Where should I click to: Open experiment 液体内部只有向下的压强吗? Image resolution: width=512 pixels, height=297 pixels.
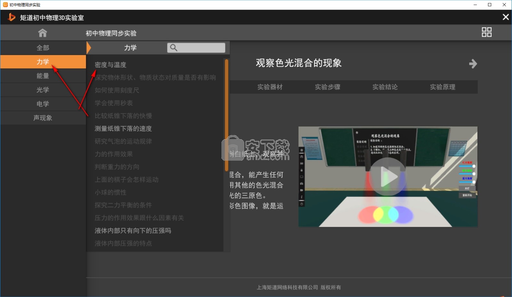click(x=133, y=231)
